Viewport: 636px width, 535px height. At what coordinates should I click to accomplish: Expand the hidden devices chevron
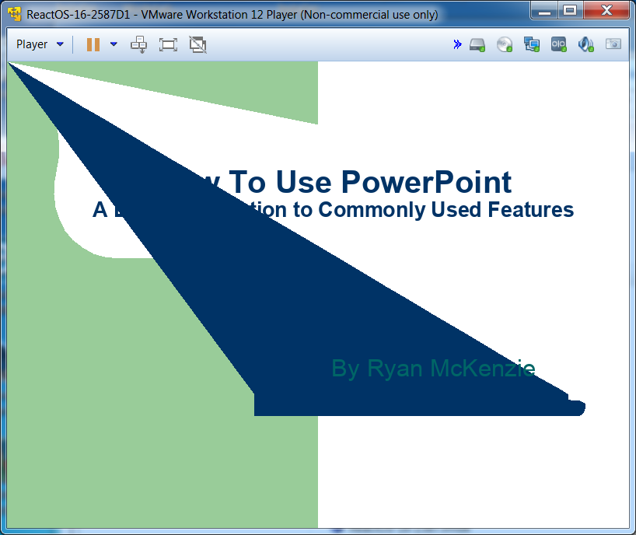click(x=457, y=44)
